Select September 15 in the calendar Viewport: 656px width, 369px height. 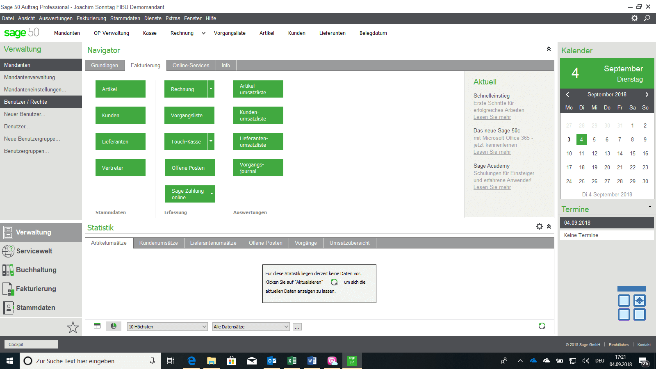(632, 153)
